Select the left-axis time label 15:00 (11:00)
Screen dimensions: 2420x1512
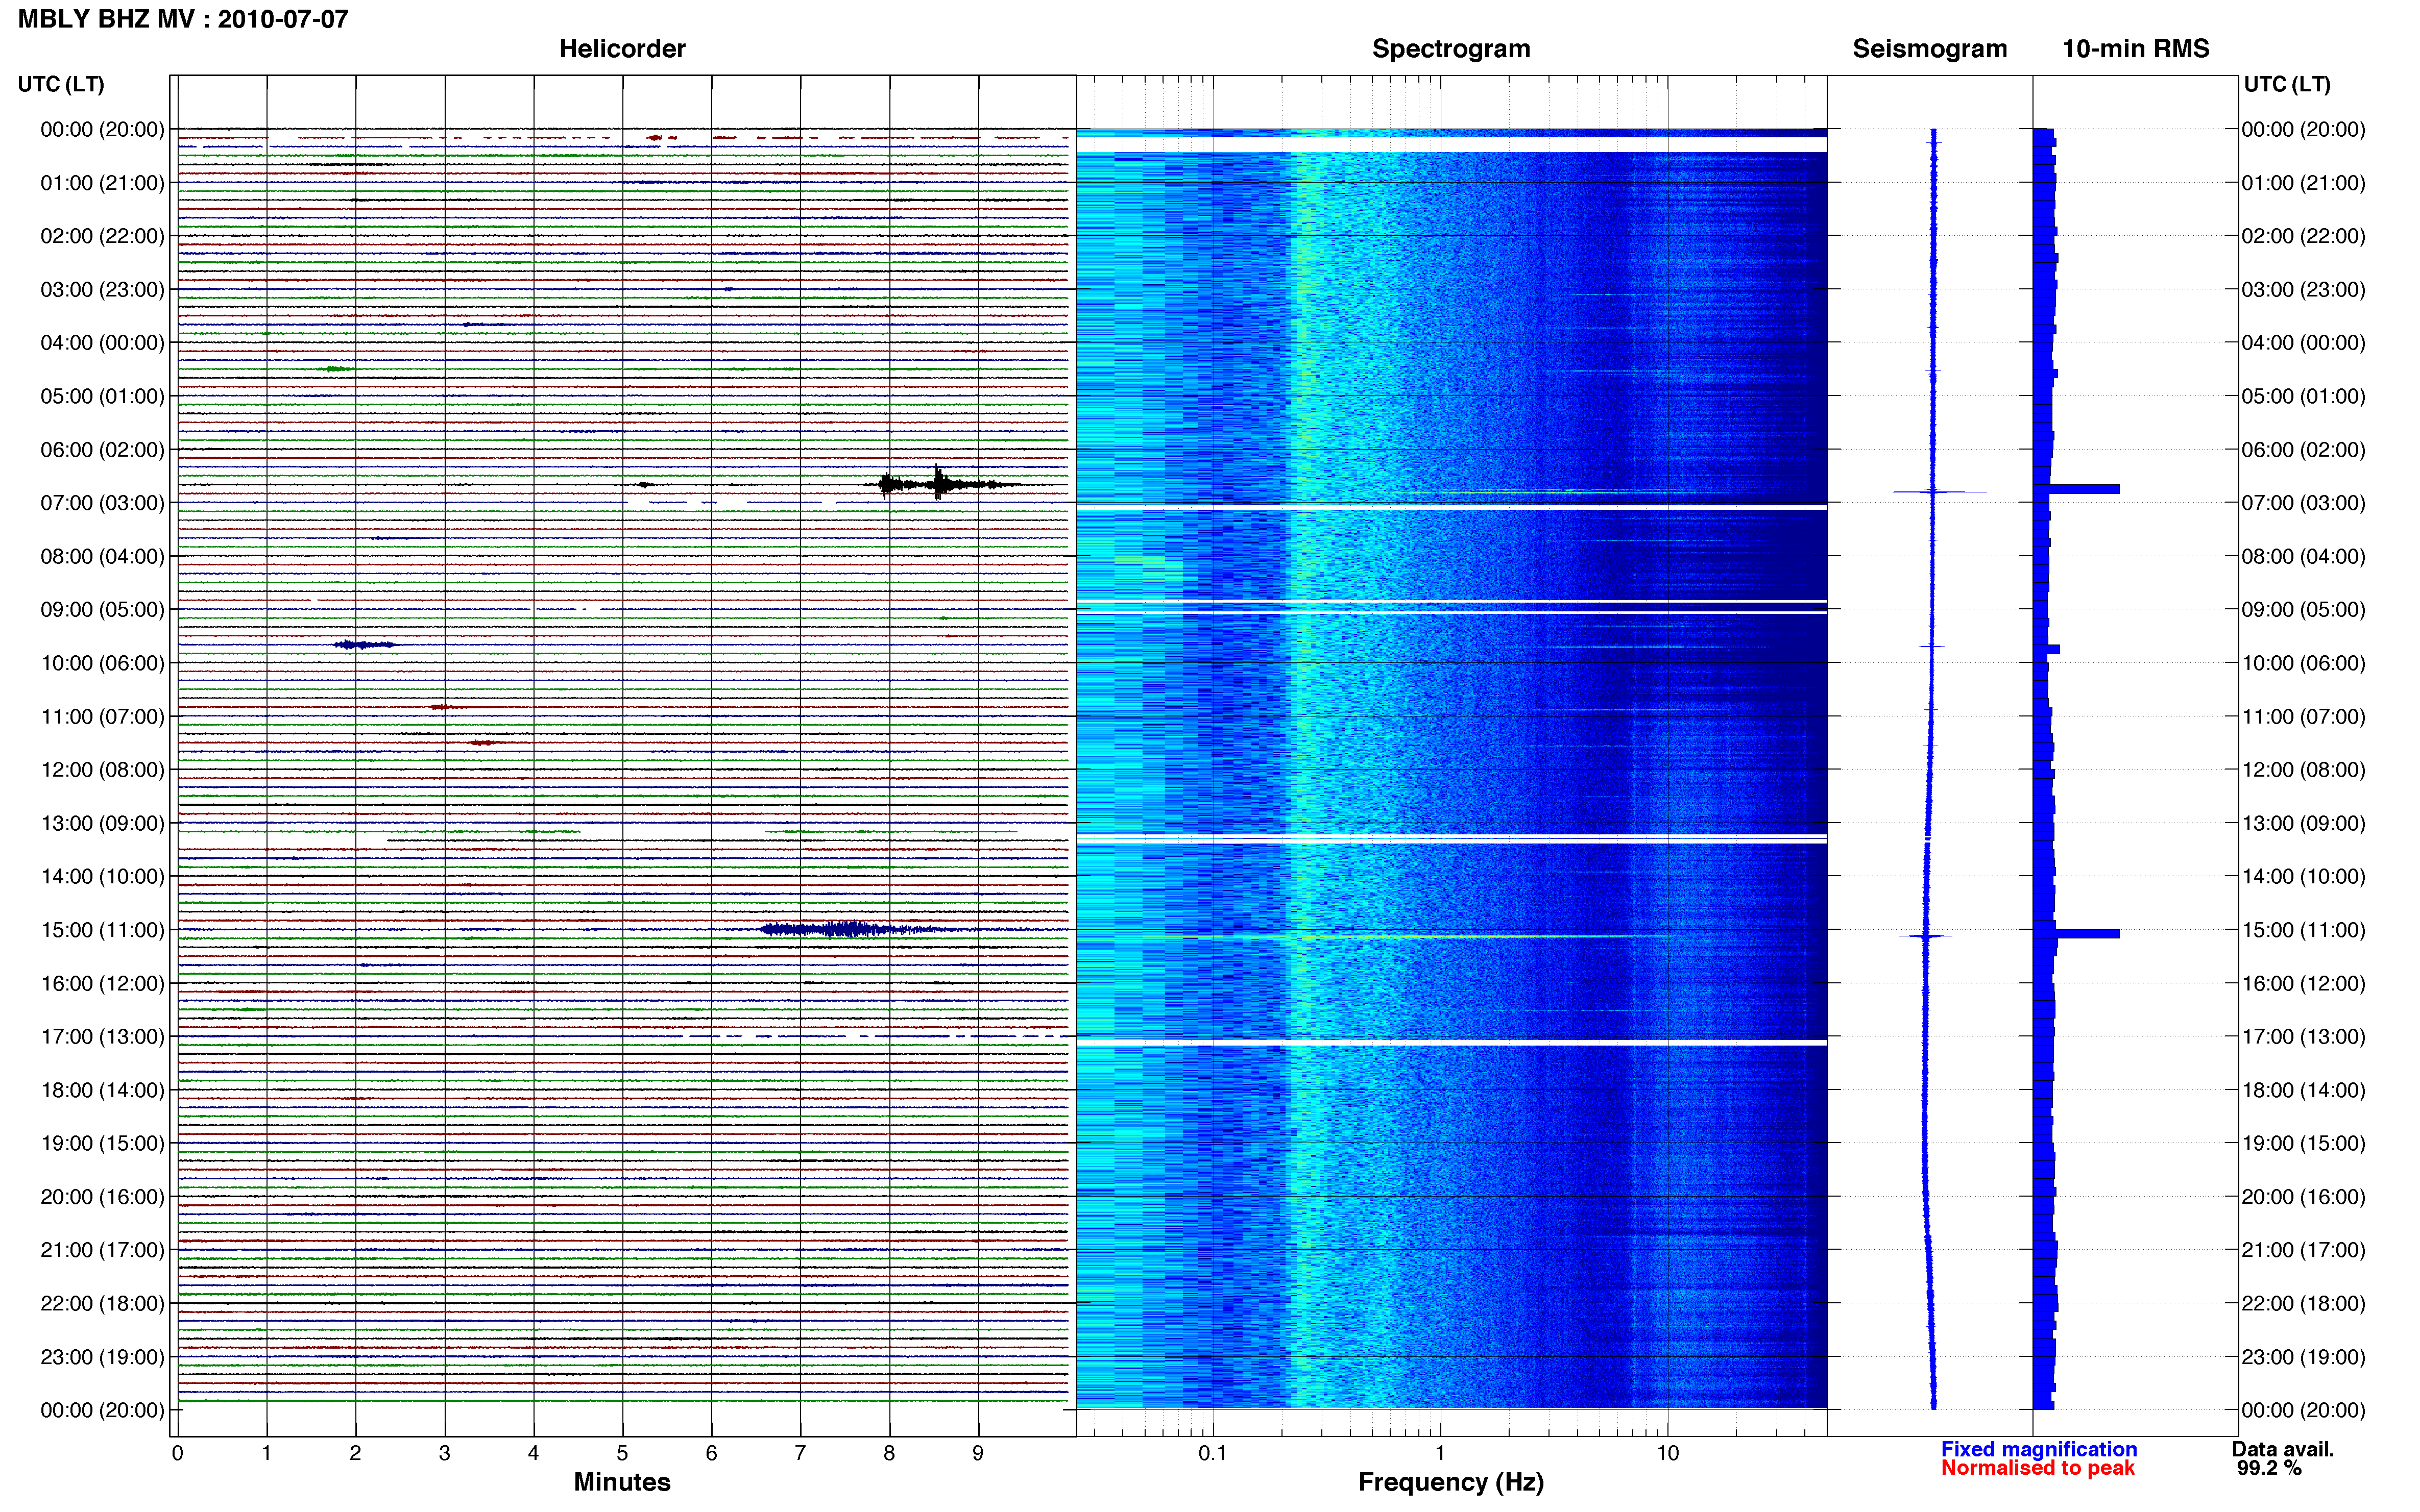[x=102, y=930]
